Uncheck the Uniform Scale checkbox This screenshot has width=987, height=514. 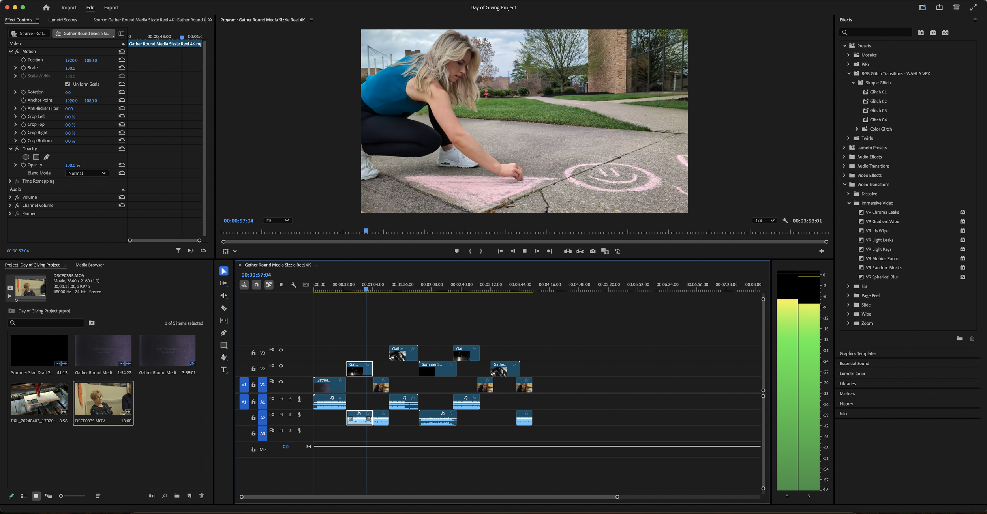[68, 84]
